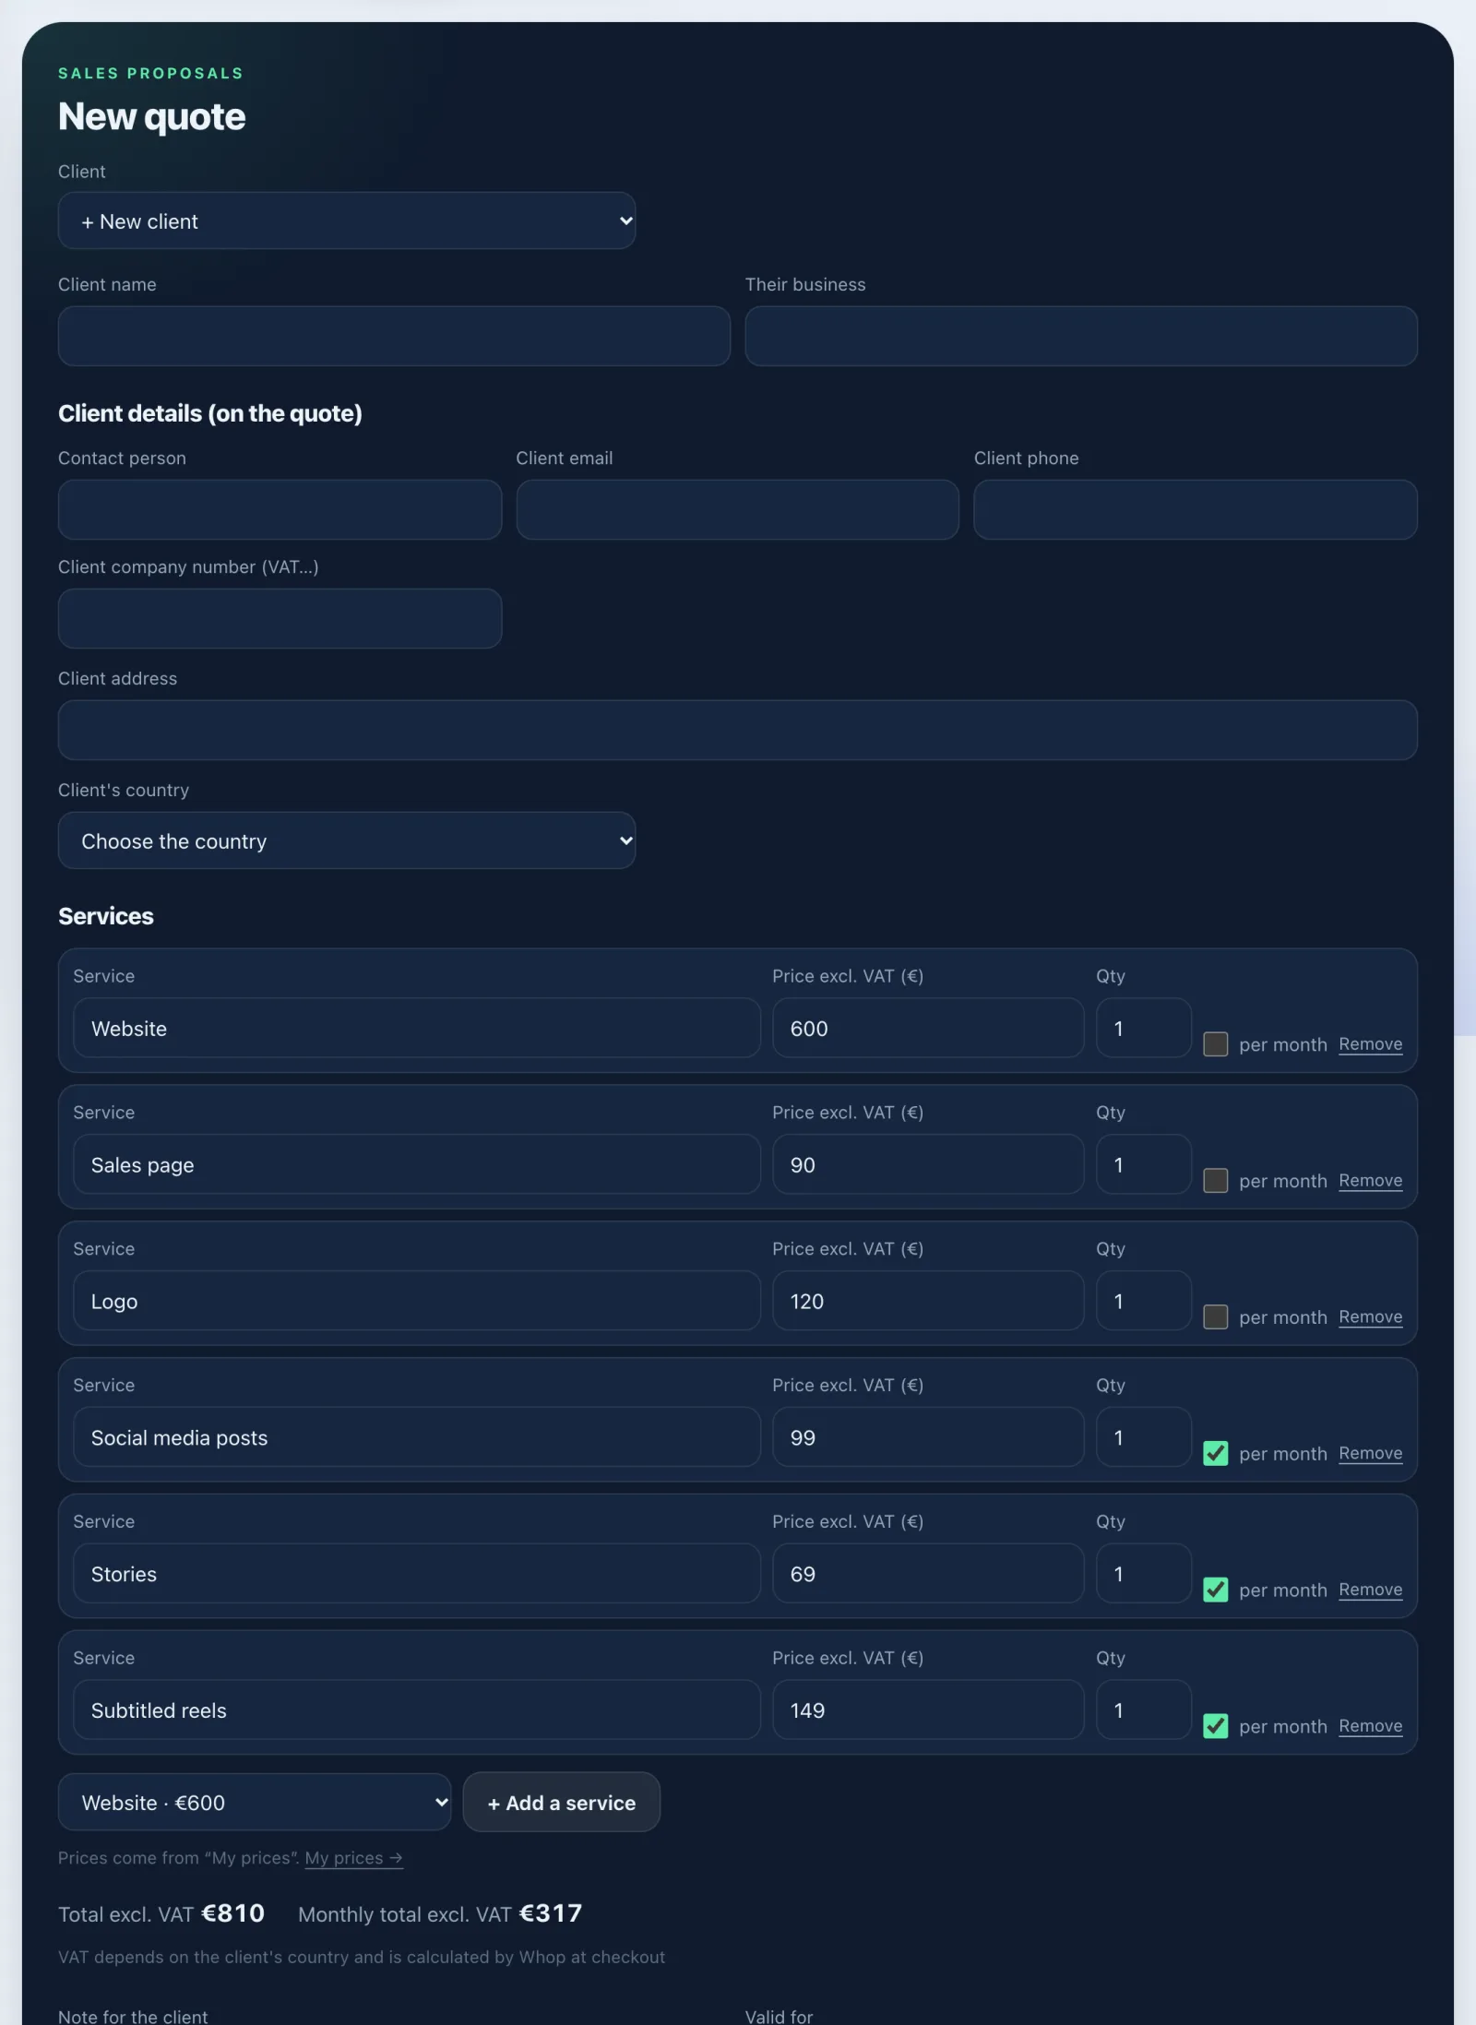Remove the Stories service row
Screen dimensions: 1476x2025
(x=1370, y=1590)
